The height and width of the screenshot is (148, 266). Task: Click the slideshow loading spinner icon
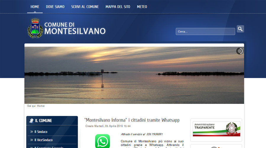(239, 51)
